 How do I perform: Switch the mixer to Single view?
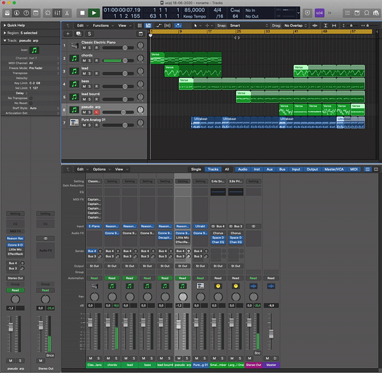pyautogui.click(x=196, y=169)
